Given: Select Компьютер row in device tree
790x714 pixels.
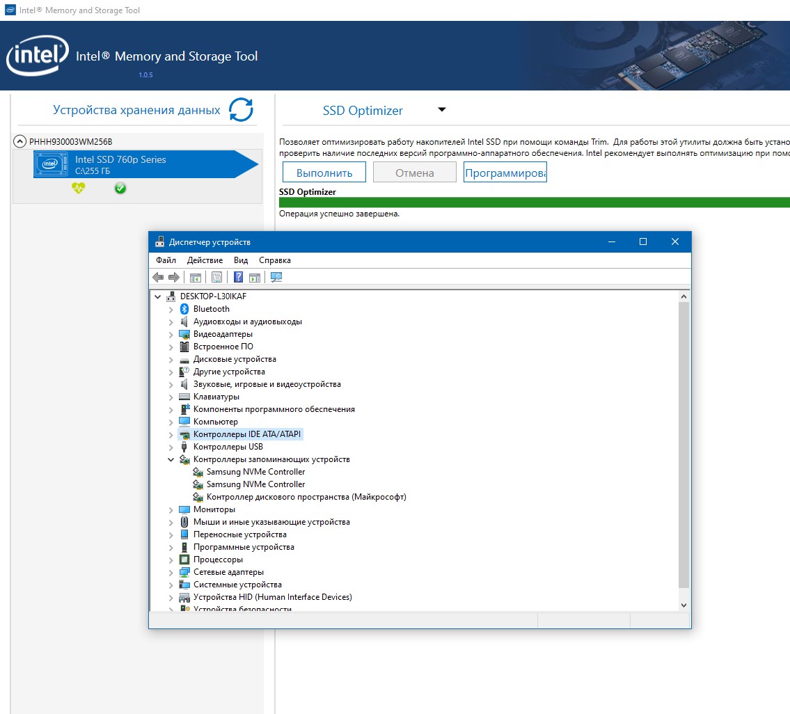Looking at the screenshot, I should (x=216, y=422).
